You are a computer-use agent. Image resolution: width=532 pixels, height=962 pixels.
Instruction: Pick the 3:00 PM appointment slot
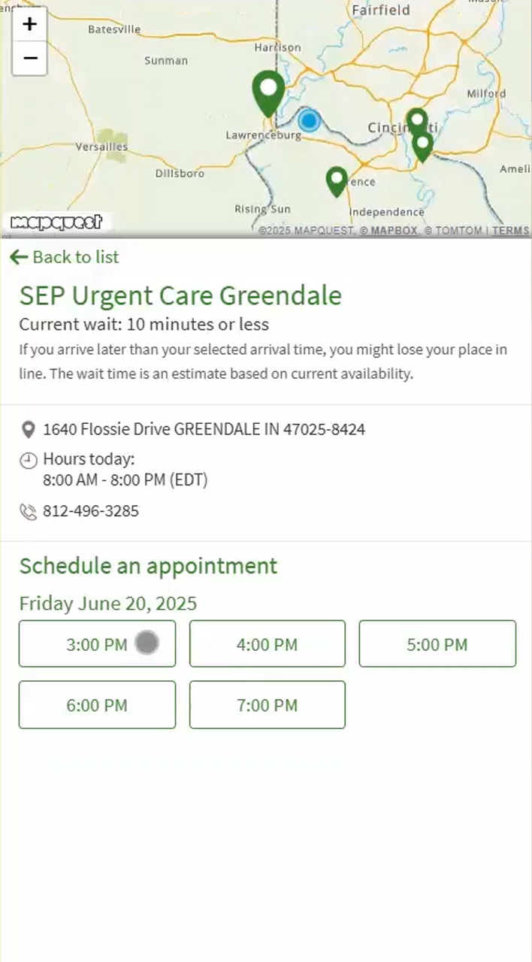pyautogui.click(x=97, y=644)
